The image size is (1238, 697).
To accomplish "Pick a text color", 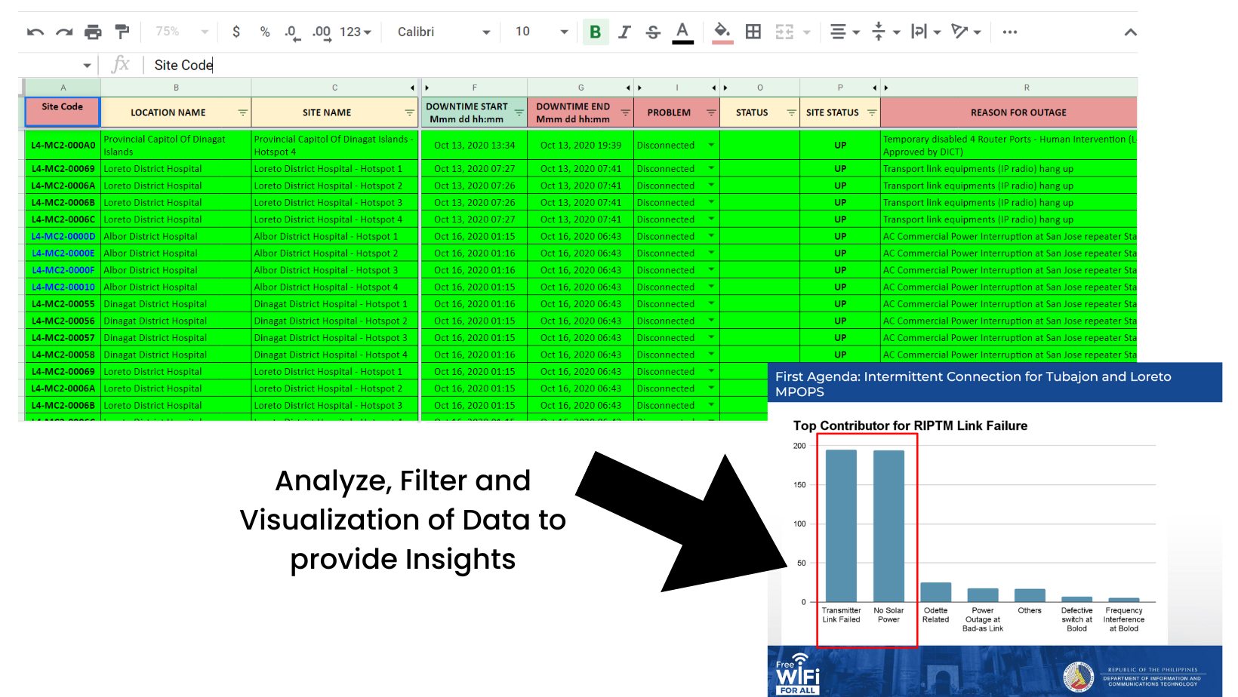I will tap(682, 32).
